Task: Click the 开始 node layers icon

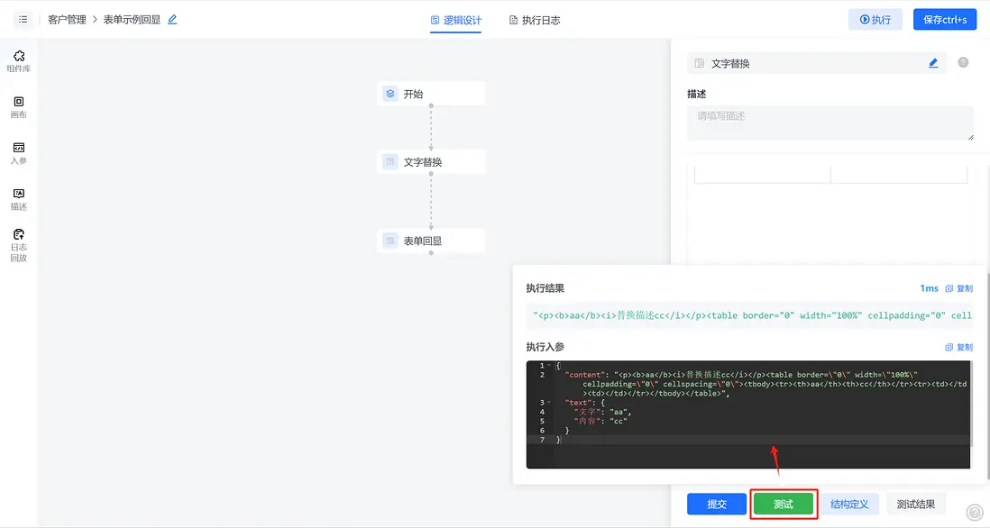Action: pos(390,94)
